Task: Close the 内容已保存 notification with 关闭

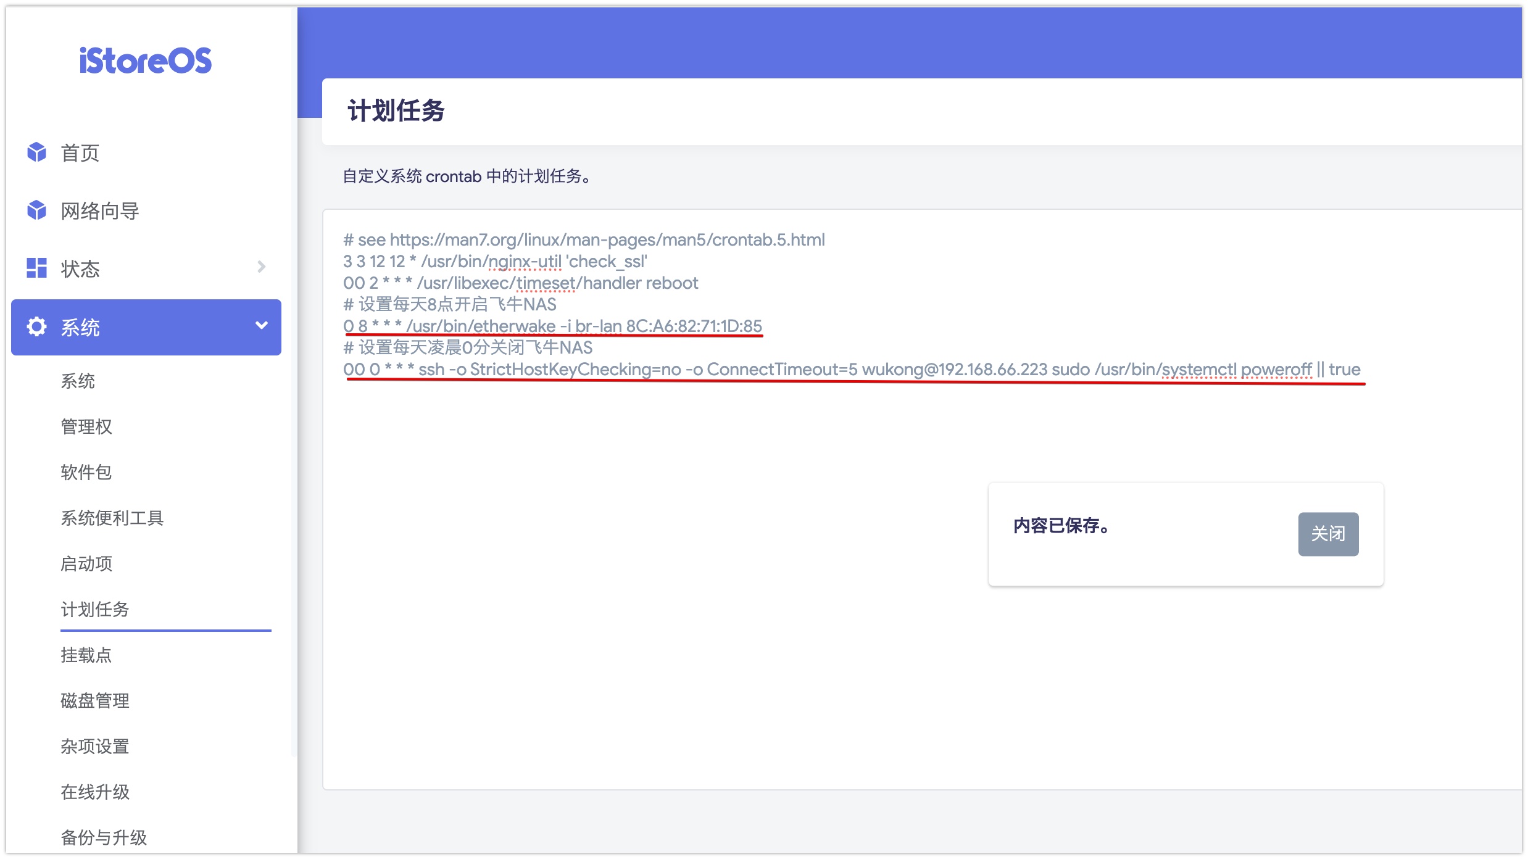Action: [1327, 534]
